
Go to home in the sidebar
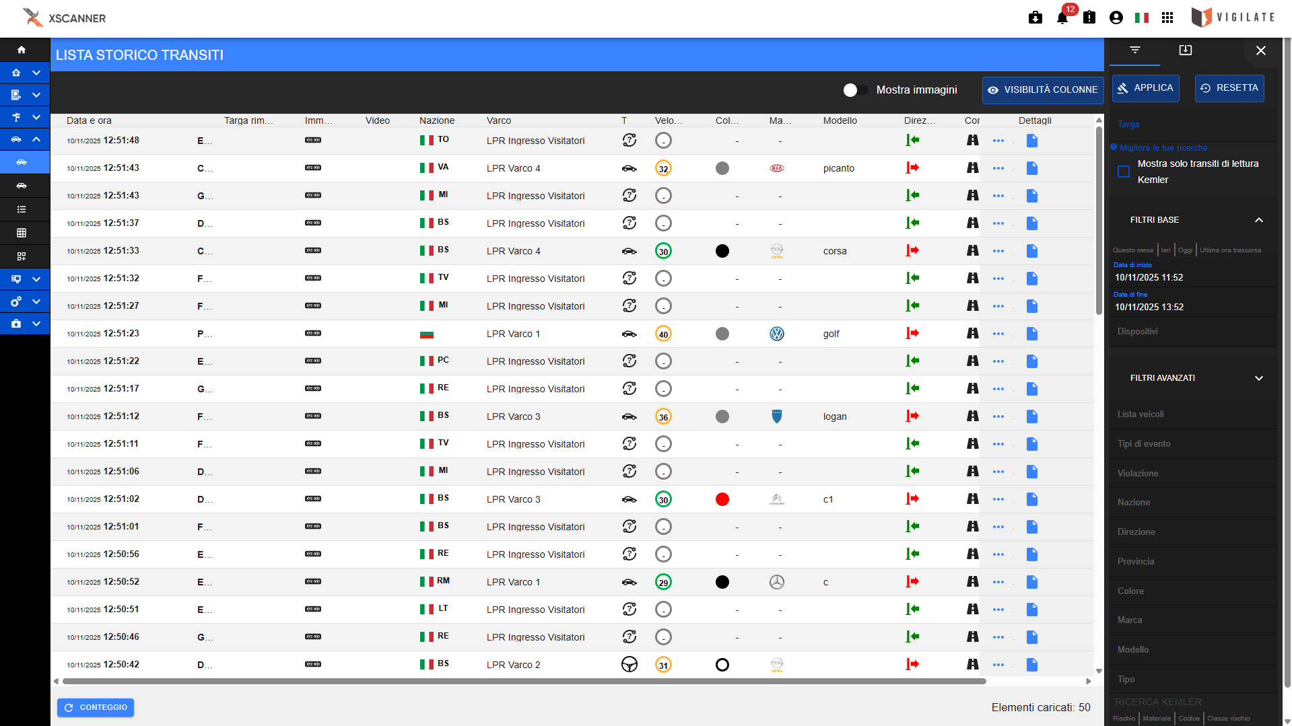(22, 50)
